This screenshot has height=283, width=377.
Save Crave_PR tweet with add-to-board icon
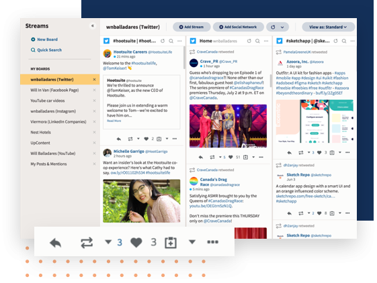(245, 157)
